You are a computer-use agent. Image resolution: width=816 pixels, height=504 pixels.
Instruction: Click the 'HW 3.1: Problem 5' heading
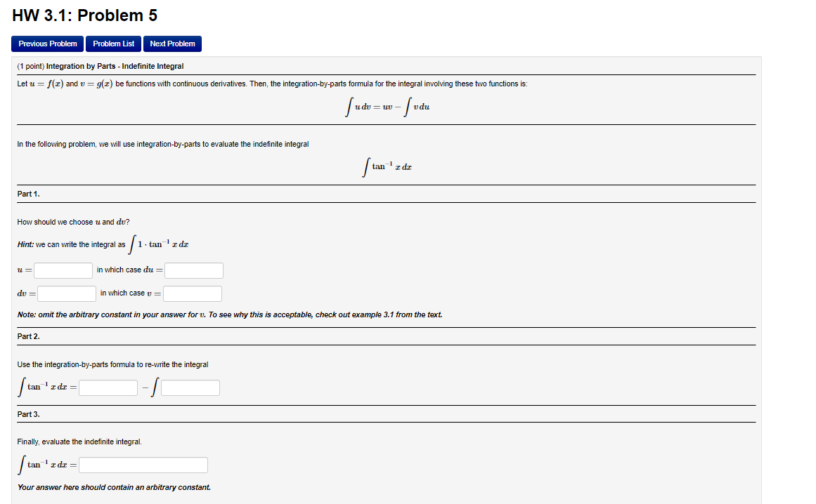85,15
